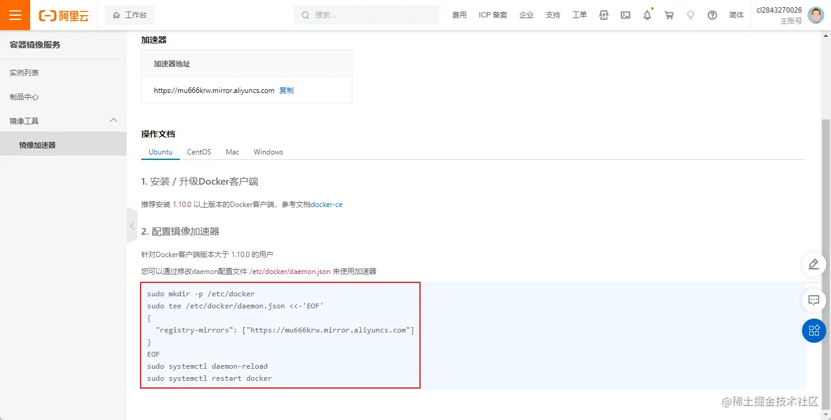The height and width of the screenshot is (420, 831).
Task: Switch to the CentOS tab
Action: [x=199, y=151]
